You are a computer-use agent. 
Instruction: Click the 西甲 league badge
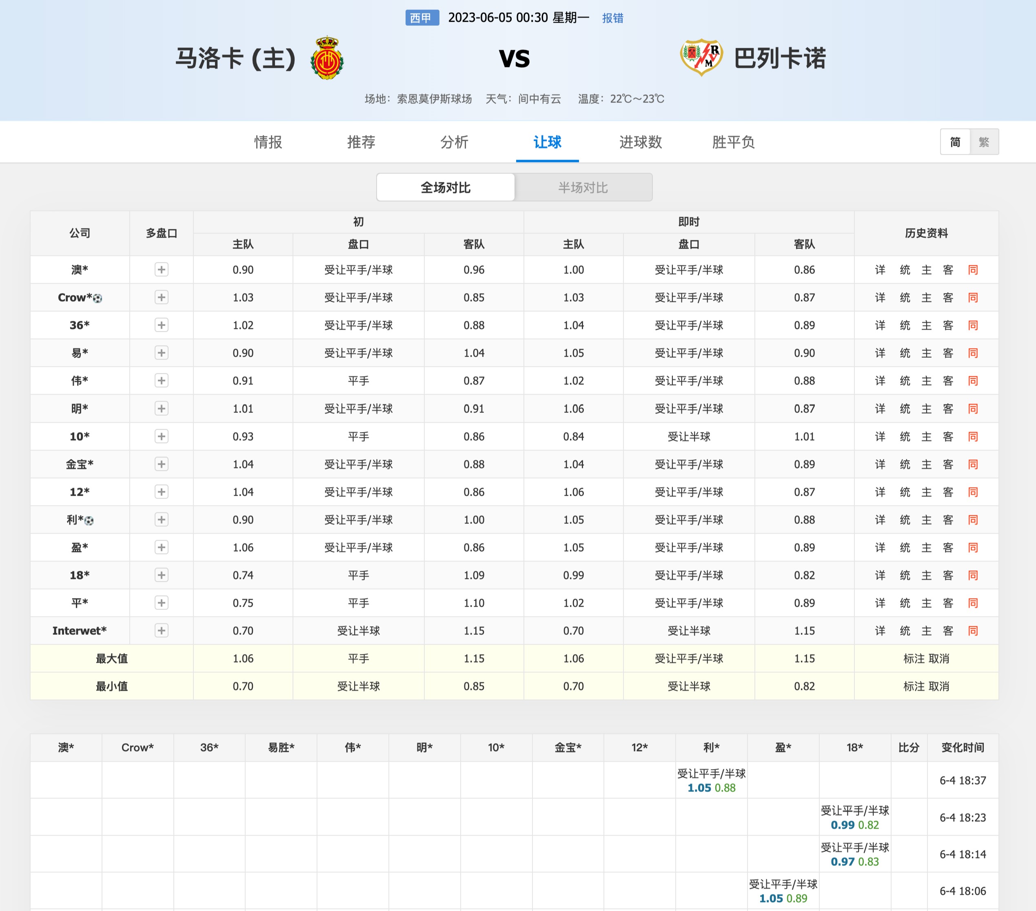pos(421,18)
